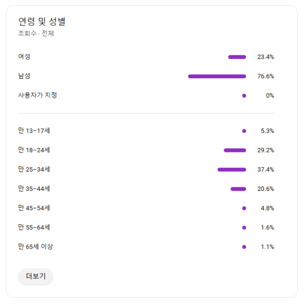Click the 76.6% value for 남성
Screen dimensions: 307x304
click(266, 76)
